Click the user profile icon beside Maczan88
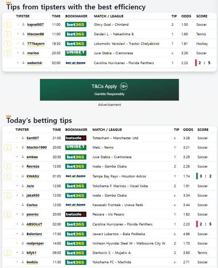The height and width of the screenshot is (268, 218). [23, 34]
